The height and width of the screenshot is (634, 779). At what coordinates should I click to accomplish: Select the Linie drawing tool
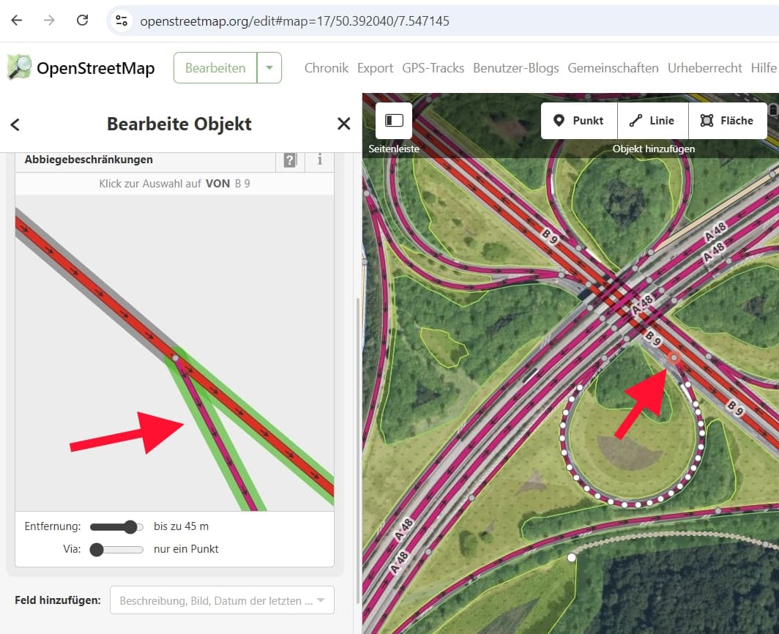point(652,121)
